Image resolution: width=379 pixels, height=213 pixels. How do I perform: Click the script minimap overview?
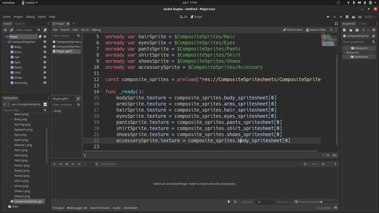coord(329,40)
